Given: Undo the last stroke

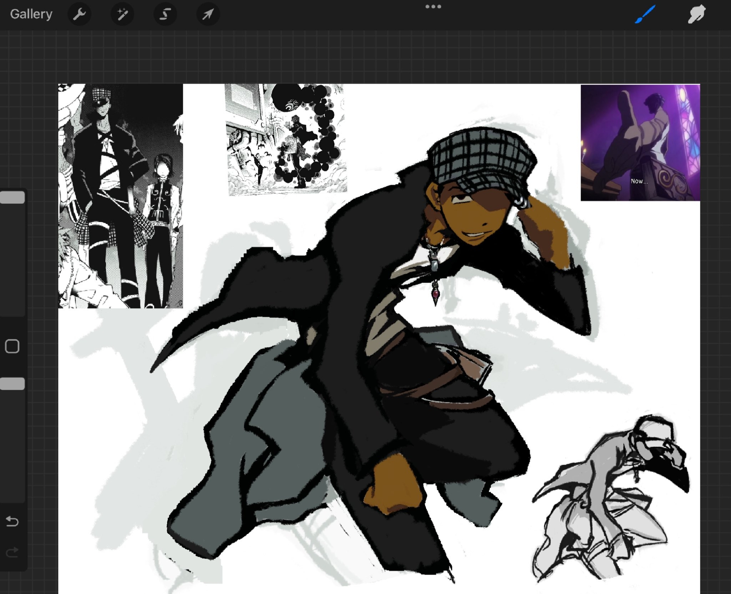Looking at the screenshot, I should coord(12,521).
